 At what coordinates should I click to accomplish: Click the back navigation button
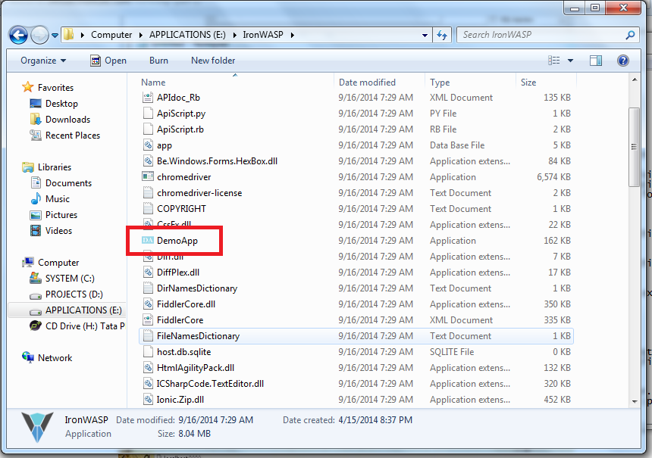[x=18, y=34]
